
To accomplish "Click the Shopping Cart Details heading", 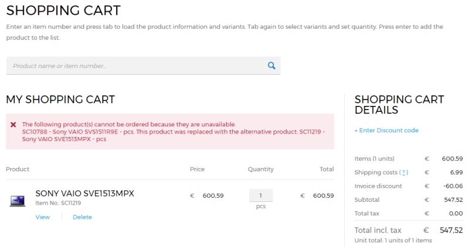I will 399,105.
